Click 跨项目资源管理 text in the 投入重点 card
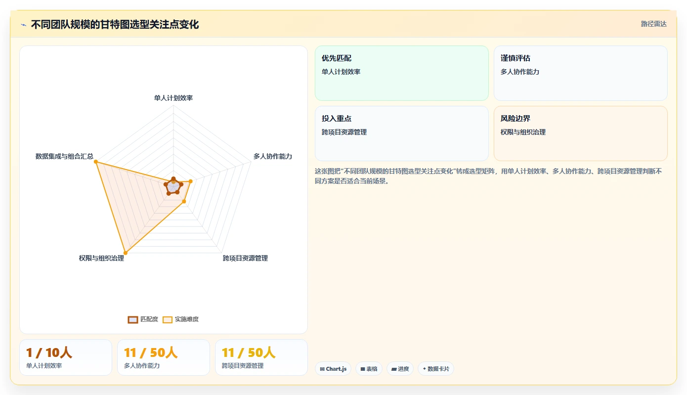687x395 pixels. tap(344, 132)
